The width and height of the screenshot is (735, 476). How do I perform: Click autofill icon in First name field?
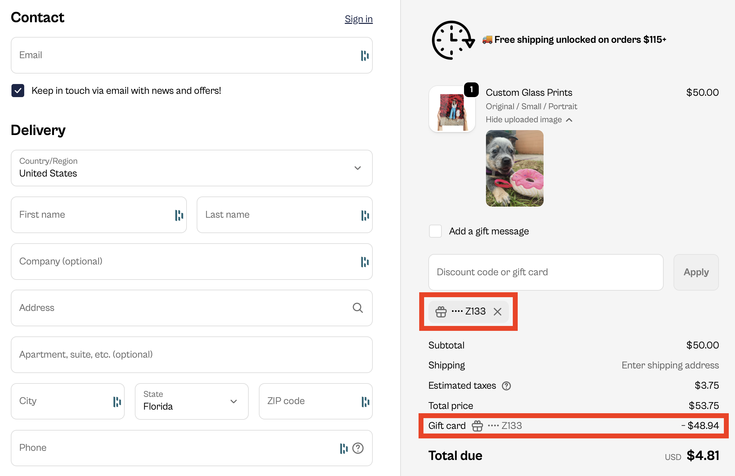coord(179,215)
